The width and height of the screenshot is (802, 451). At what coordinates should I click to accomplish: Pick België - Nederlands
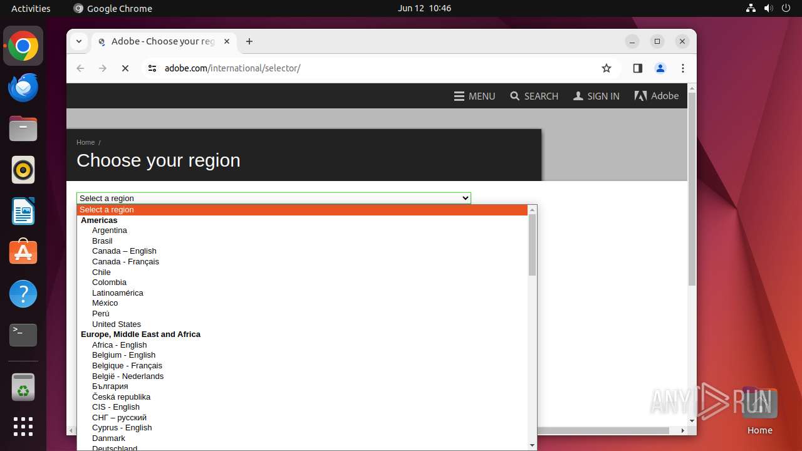pos(302,376)
